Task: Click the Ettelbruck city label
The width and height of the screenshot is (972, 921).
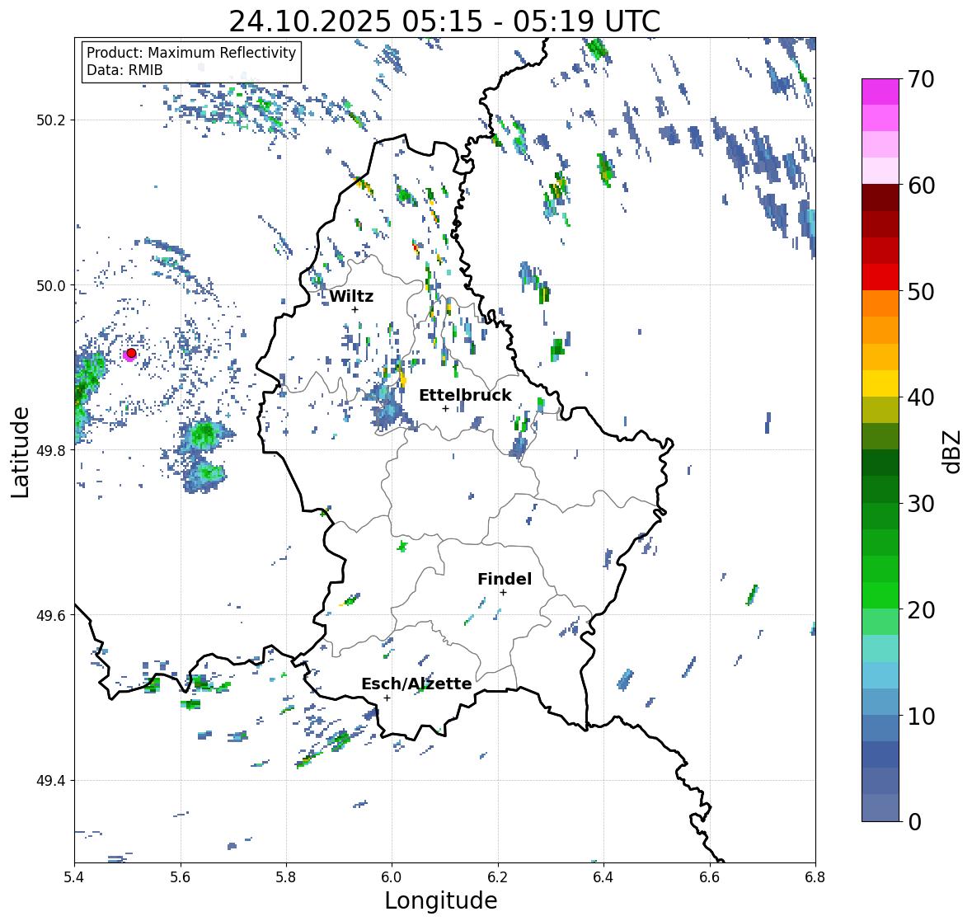Action: coord(465,396)
